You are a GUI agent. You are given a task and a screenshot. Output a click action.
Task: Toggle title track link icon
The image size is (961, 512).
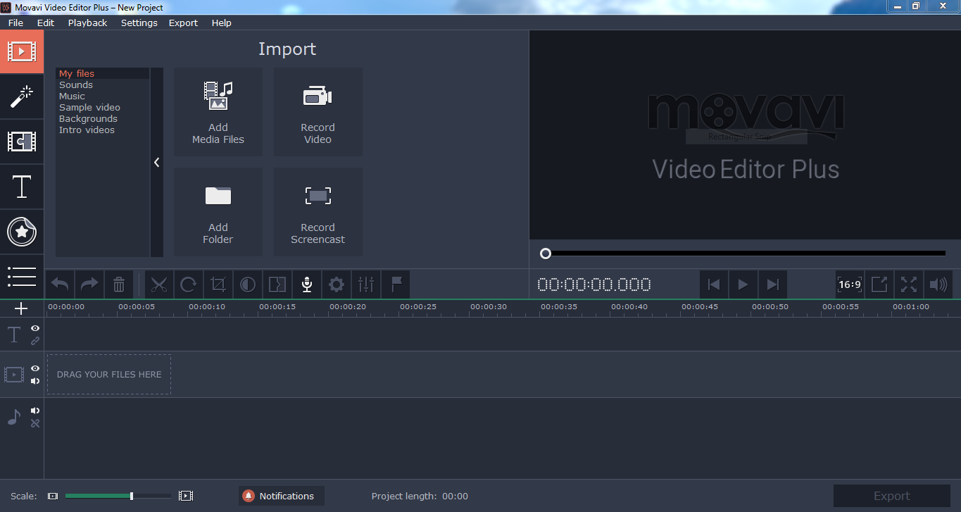35,341
